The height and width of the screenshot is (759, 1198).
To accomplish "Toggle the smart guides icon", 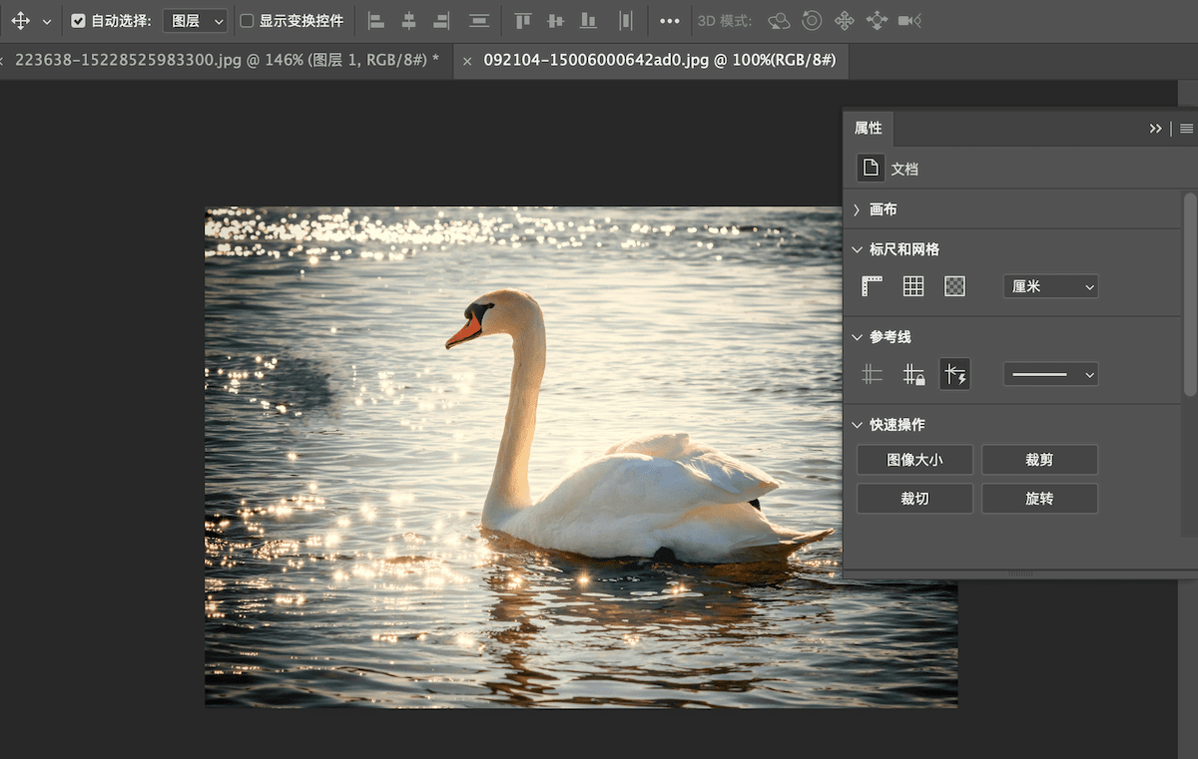I will (955, 375).
